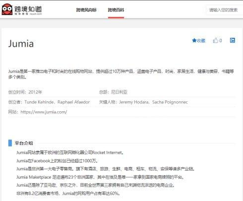Focus the search input field
Screen dimensions: 243x201
tap(225, 10)
